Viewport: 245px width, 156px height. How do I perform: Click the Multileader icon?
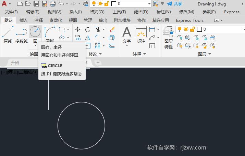coord(152,38)
